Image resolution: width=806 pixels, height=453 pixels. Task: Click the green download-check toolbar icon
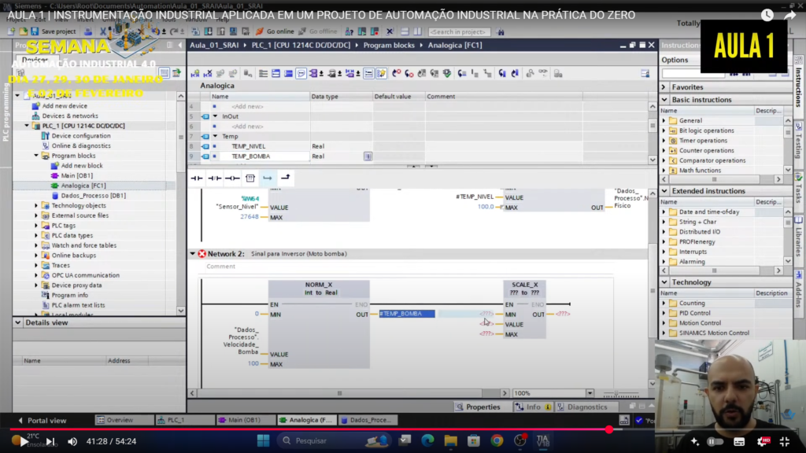[447, 73]
